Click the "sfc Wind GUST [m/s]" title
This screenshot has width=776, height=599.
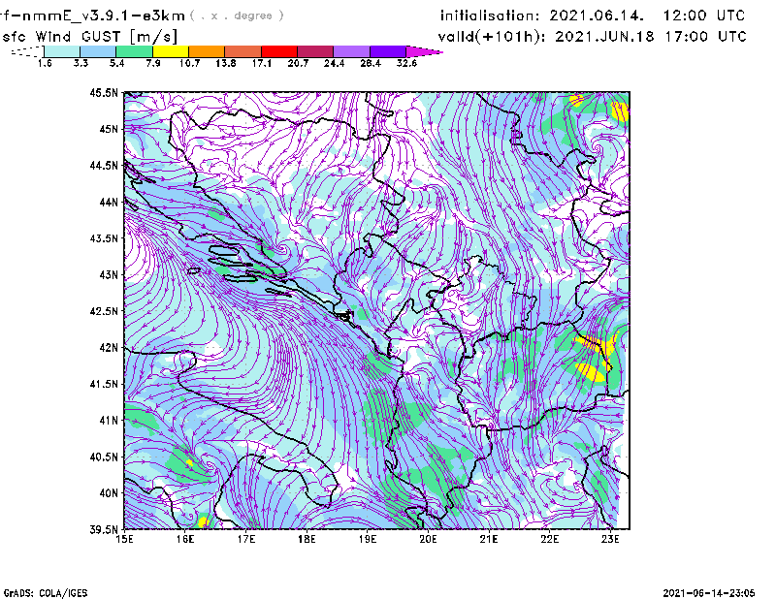pyautogui.click(x=89, y=37)
